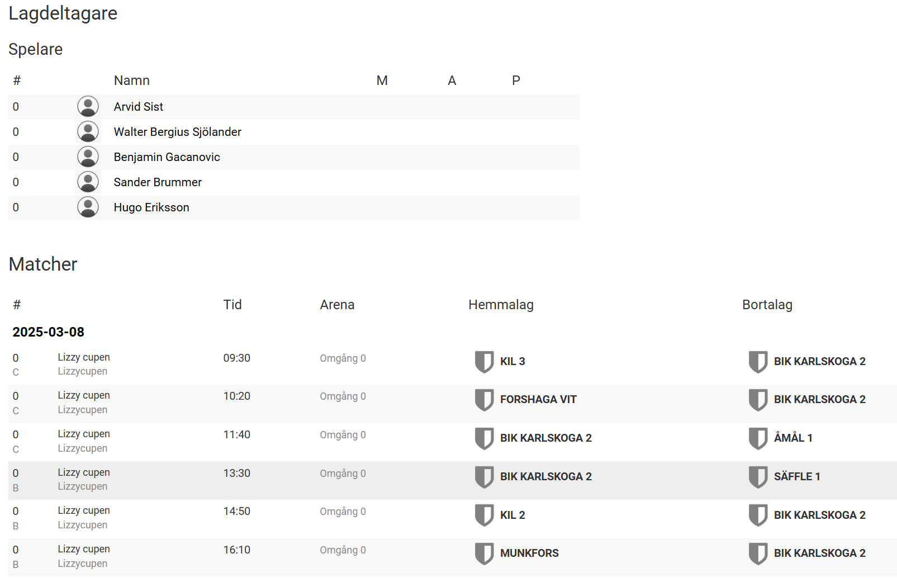Viewport: 897px width, 582px height.
Task: Select the SÄFFLE 1 away team name
Action: [797, 477]
